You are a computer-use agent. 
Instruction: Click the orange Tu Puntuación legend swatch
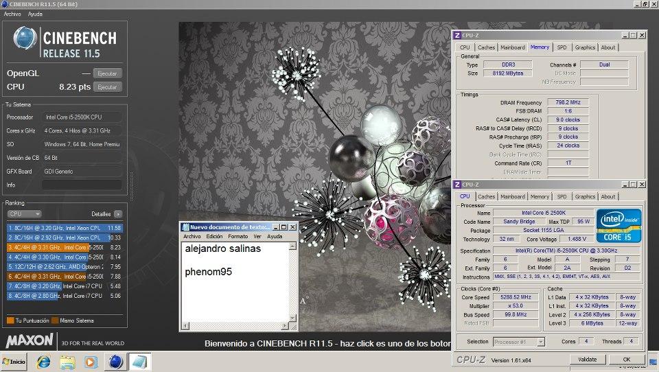[10, 321]
